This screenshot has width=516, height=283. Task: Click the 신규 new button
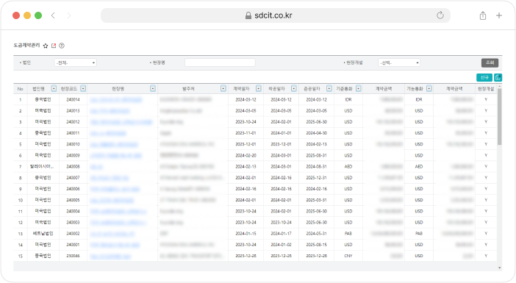click(x=484, y=77)
